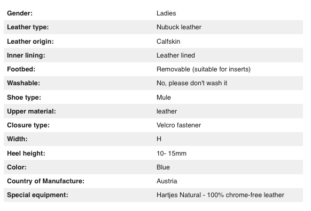Select the Austria country value
This screenshot has height=211, width=311.
point(167,181)
